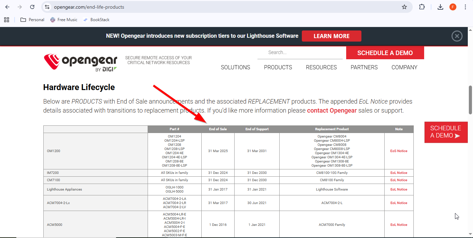Image resolution: width=473 pixels, height=238 pixels.
Task: Open the Personal bookmarks folder
Action: 33,20
